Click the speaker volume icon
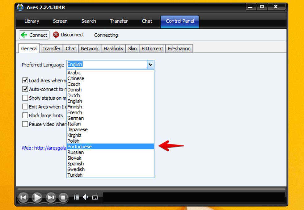This screenshot has width=304, height=210. [86, 197]
